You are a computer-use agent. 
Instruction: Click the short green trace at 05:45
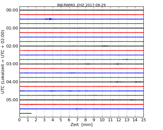(26, 113)
